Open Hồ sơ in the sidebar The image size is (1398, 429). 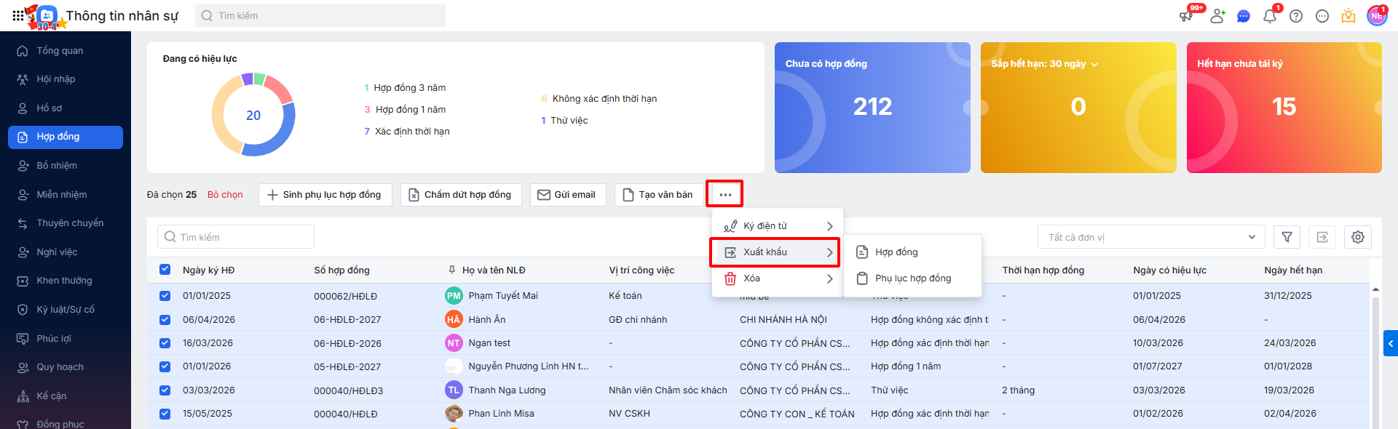click(x=66, y=108)
